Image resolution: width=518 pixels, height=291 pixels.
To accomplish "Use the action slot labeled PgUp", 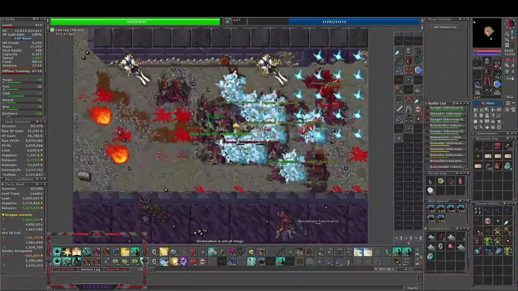I will pos(261,252).
